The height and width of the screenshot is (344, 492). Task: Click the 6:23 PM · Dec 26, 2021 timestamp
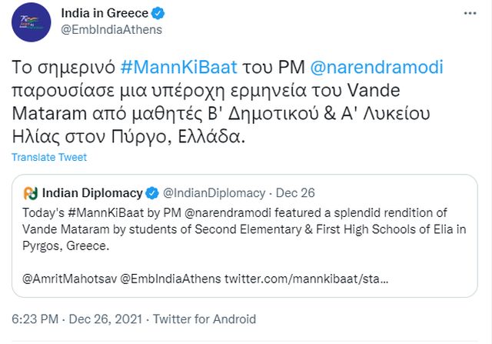click(76, 319)
